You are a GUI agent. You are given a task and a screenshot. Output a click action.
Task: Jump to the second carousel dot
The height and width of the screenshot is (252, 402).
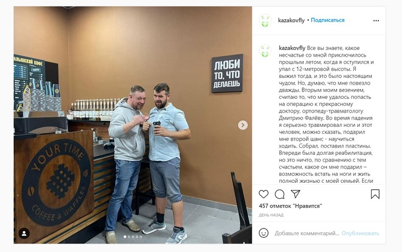click(129, 237)
